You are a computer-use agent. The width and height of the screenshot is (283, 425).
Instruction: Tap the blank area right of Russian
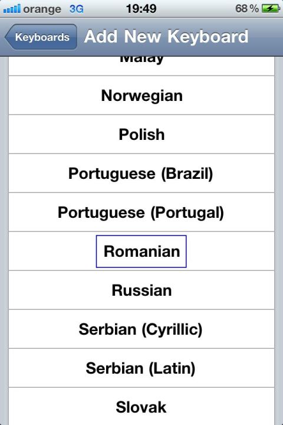point(223,290)
